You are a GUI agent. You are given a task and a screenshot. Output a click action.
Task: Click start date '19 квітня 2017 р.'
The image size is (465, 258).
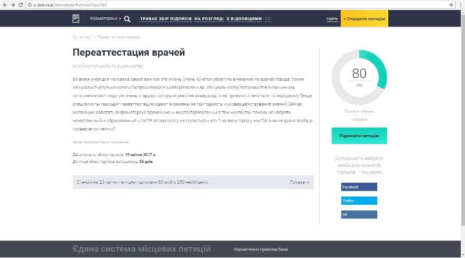tap(141, 155)
